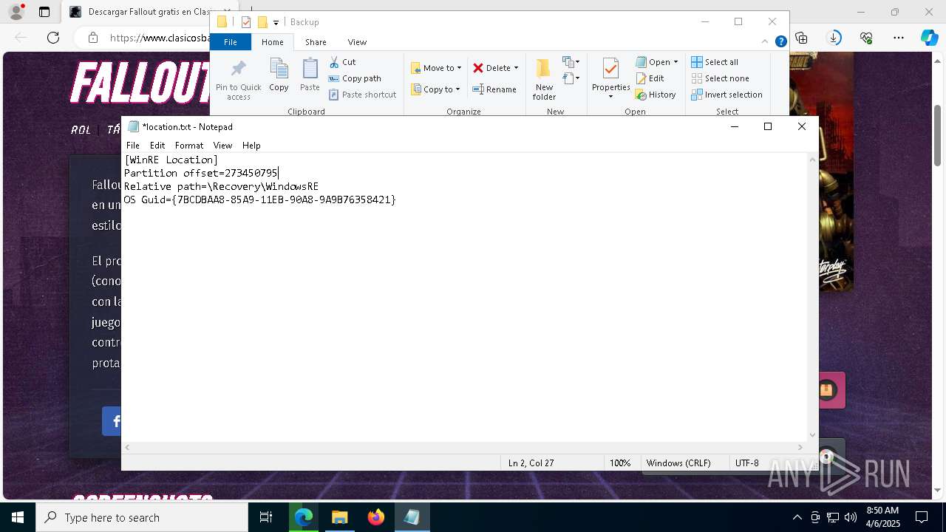
Task: Click Copy path in Clipboard group
Action: click(x=355, y=78)
